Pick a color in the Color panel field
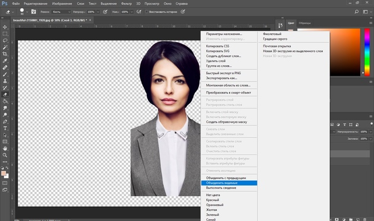Screen dimensions: 374x221 click(345, 52)
